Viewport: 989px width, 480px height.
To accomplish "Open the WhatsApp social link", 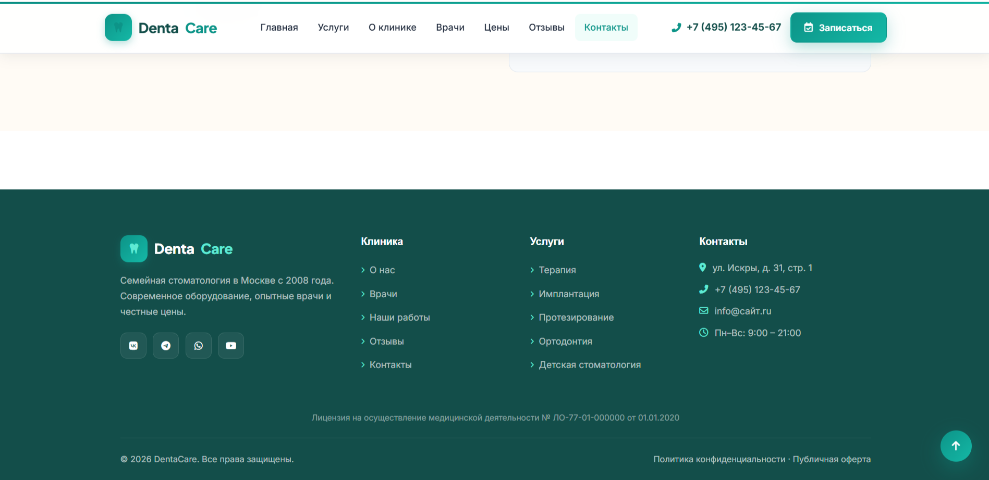I will click(x=199, y=346).
